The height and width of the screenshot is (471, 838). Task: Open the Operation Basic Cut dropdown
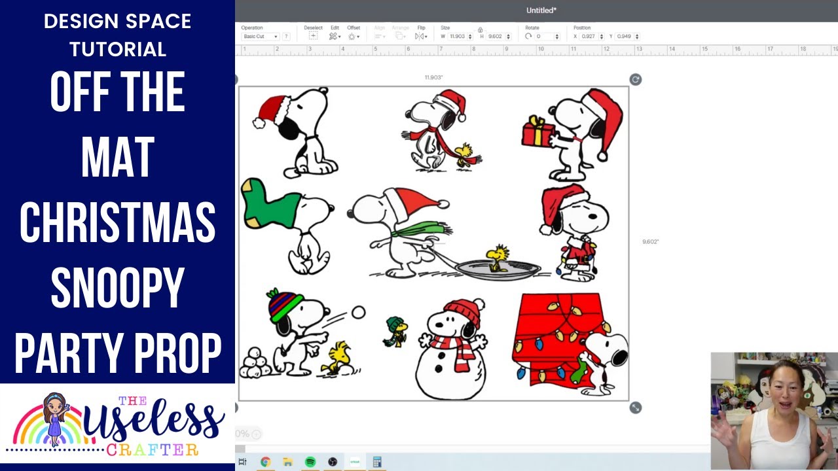coord(261,37)
